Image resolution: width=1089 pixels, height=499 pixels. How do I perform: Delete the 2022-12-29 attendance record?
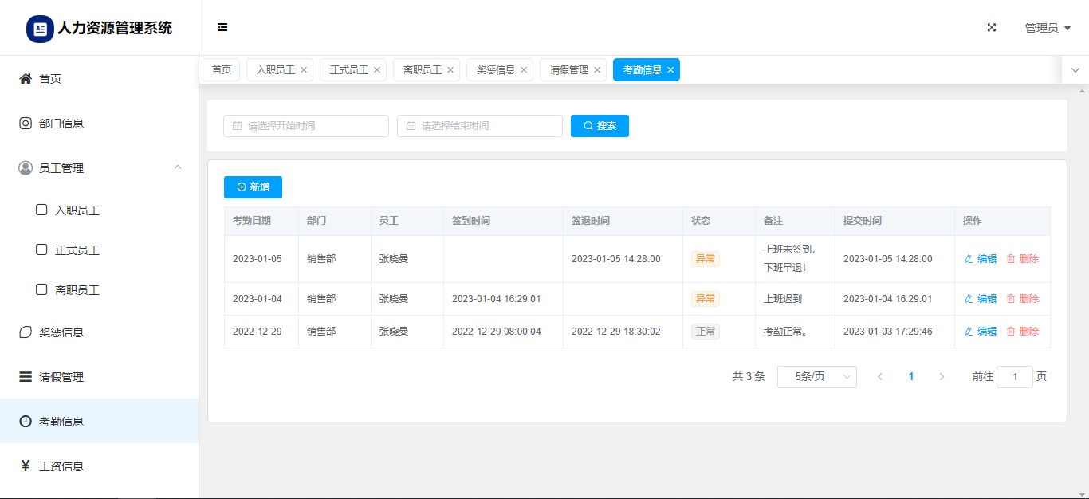1022,332
